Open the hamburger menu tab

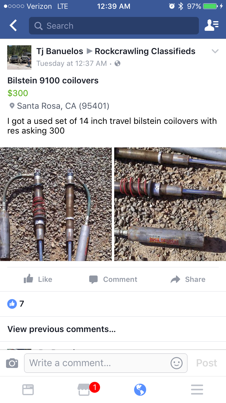coord(197,389)
